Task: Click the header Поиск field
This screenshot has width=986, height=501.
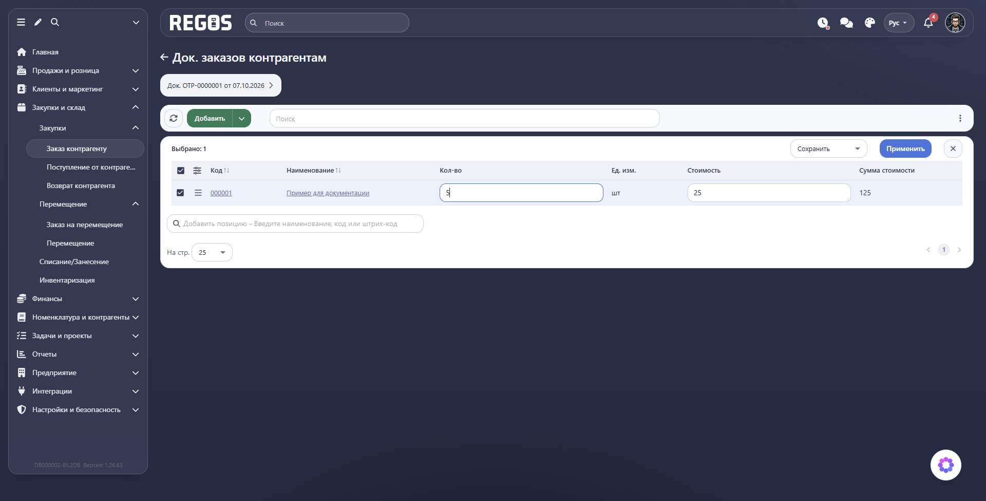Action: [327, 23]
